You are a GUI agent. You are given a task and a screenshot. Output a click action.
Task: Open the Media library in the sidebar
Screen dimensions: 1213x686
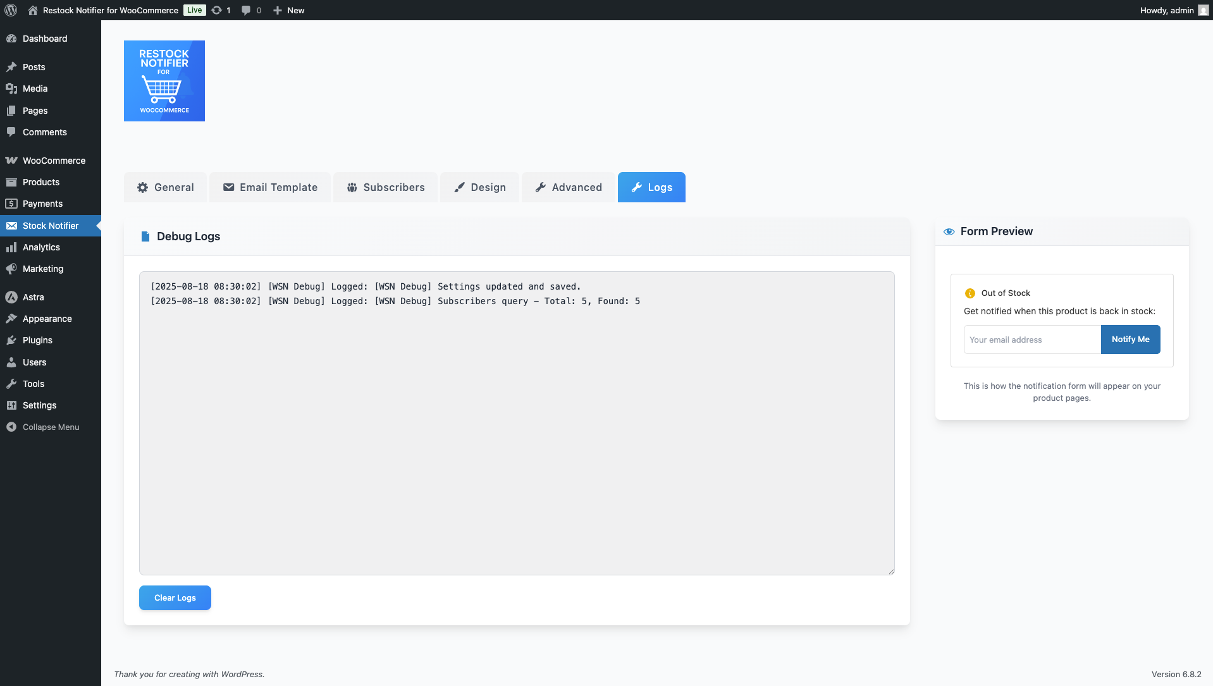[11, 89]
